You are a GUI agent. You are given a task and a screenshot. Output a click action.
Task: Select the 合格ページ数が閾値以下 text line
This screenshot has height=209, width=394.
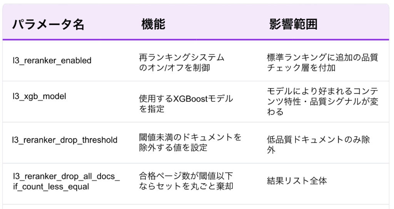tap(186, 176)
